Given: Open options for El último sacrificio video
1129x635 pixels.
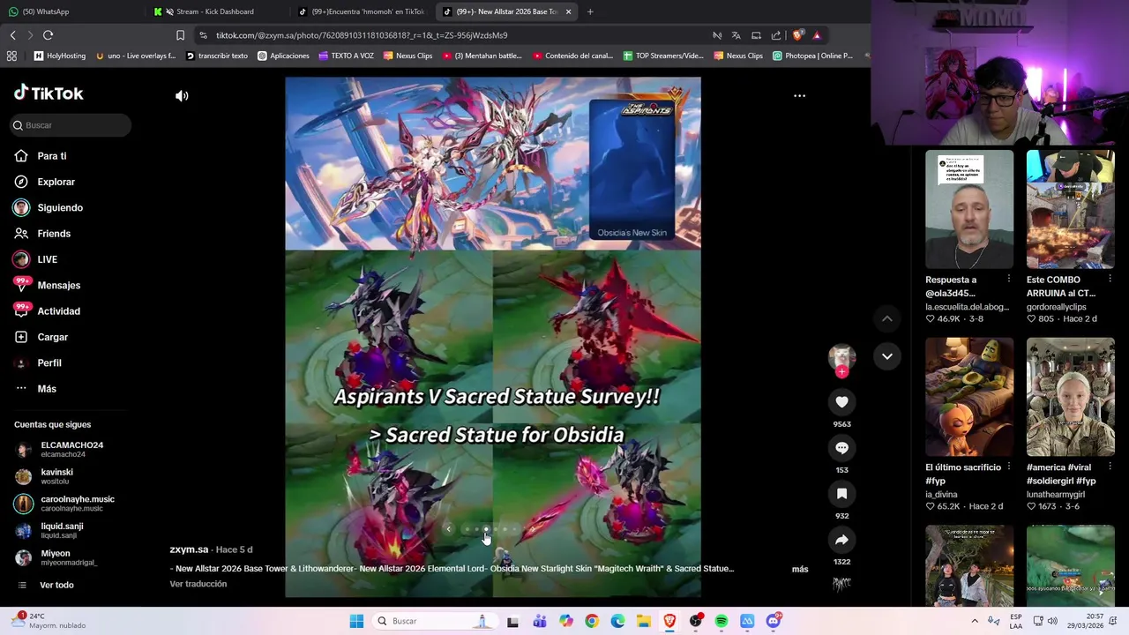Looking at the screenshot, I should click(x=1009, y=467).
